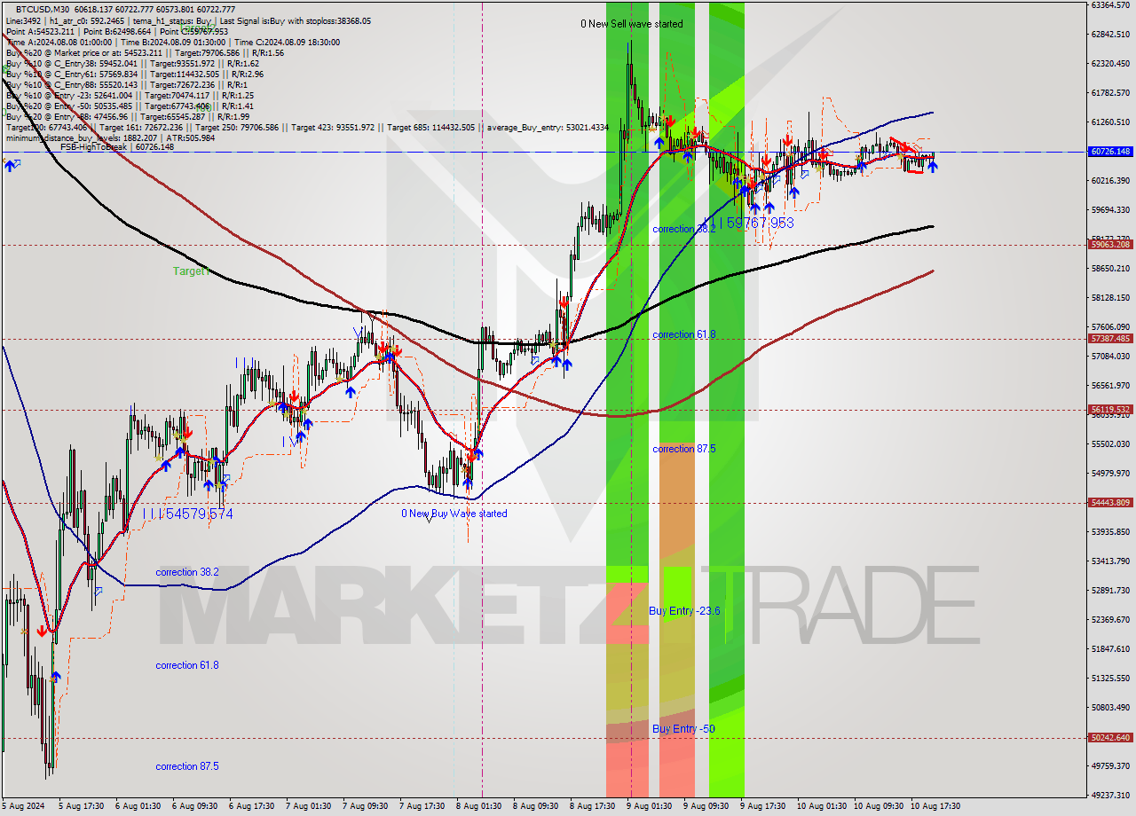
Task: Click the '5 Aug 2024' time axis label
Action: 23,806
